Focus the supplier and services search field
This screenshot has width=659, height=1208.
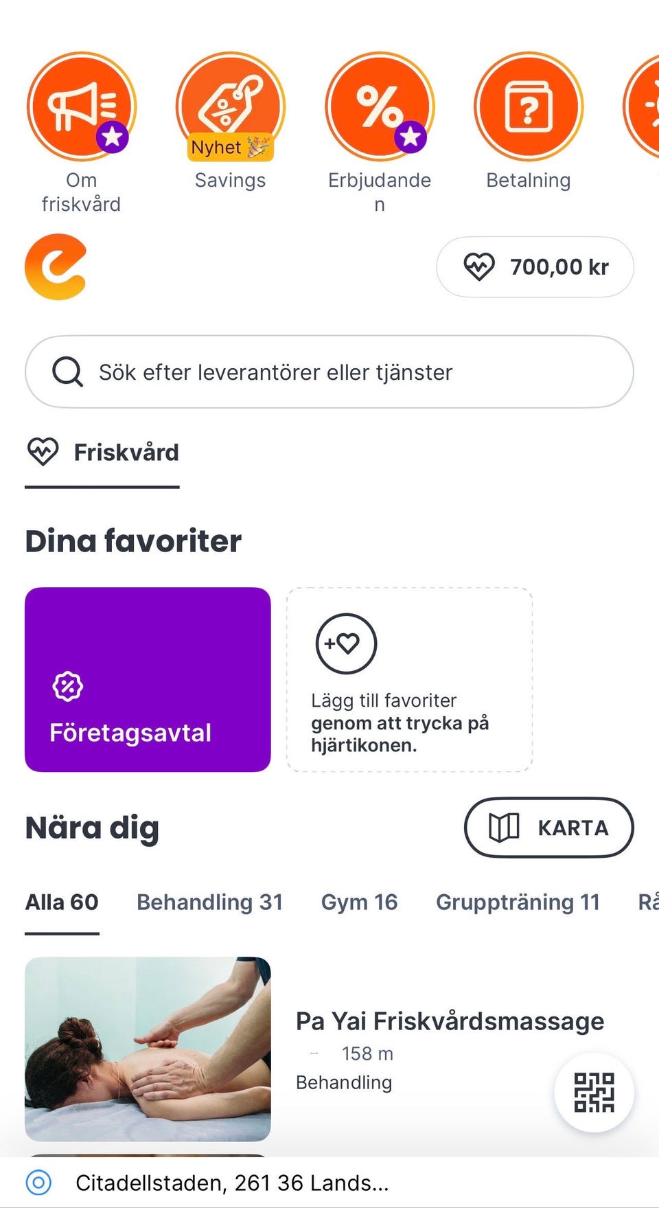[329, 372]
